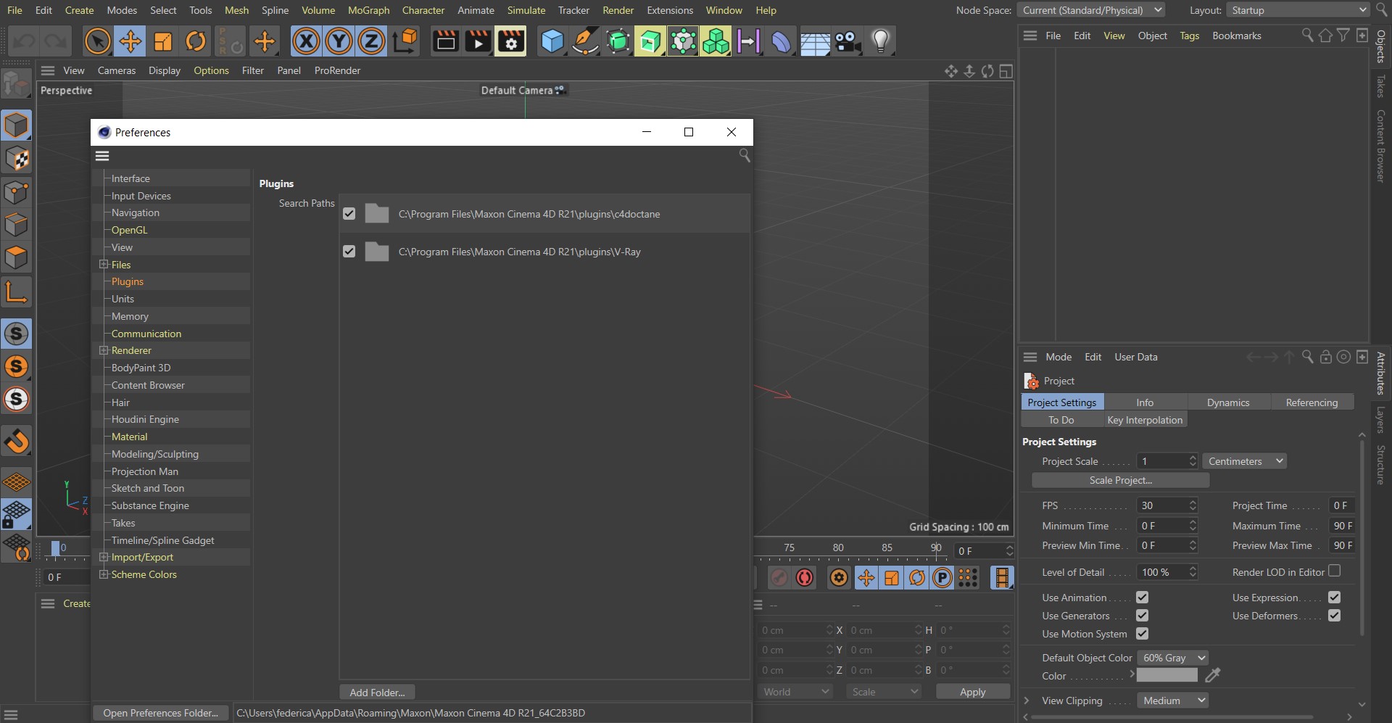Choose the Scale tool
1392x723 pixels.
pos(163,41)
